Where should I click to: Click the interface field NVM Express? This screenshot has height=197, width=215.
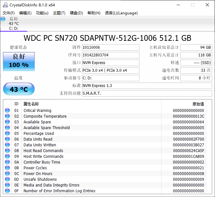click(x=111, y=63)
